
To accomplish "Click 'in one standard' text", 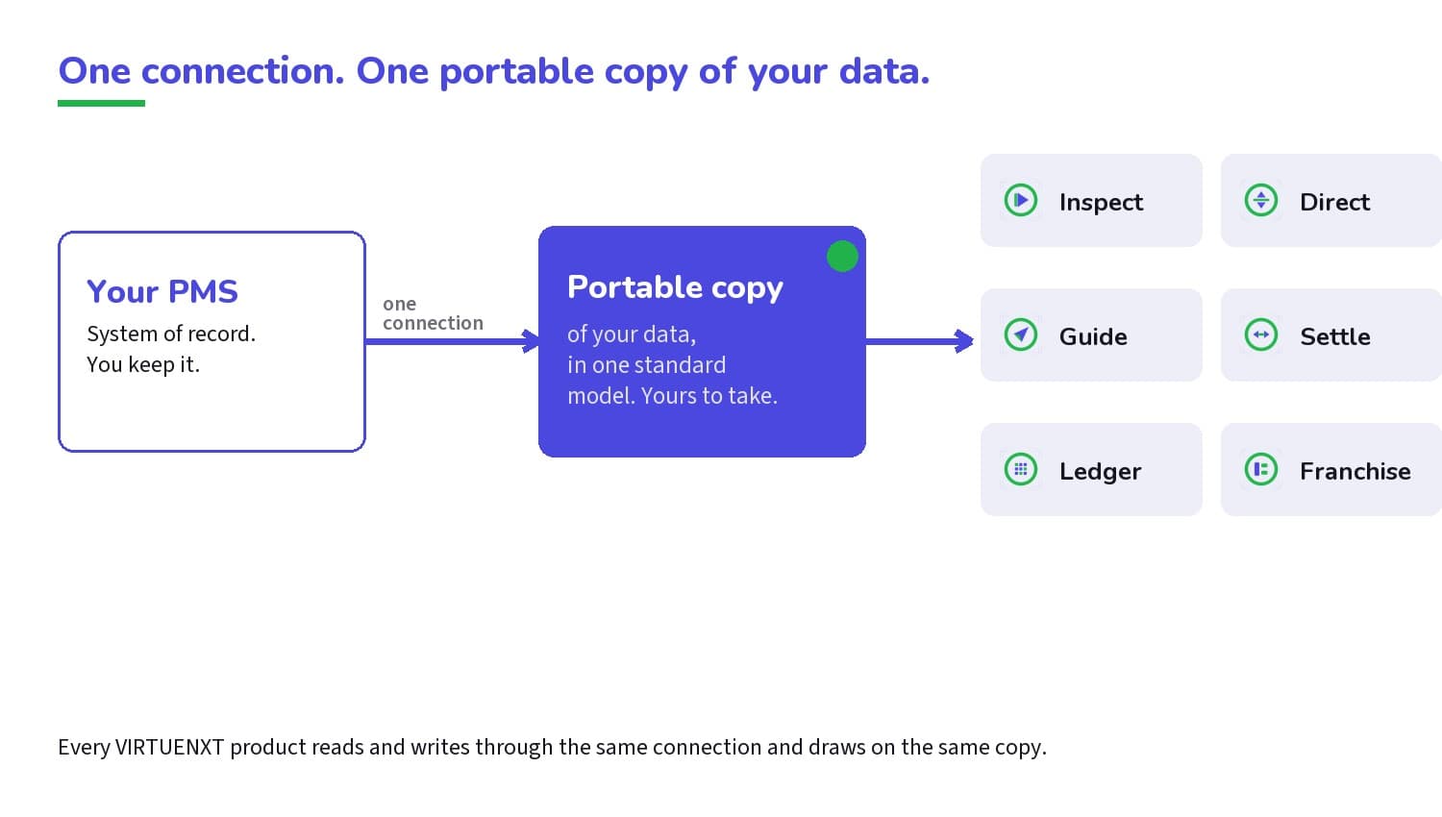I will point(646,364).
